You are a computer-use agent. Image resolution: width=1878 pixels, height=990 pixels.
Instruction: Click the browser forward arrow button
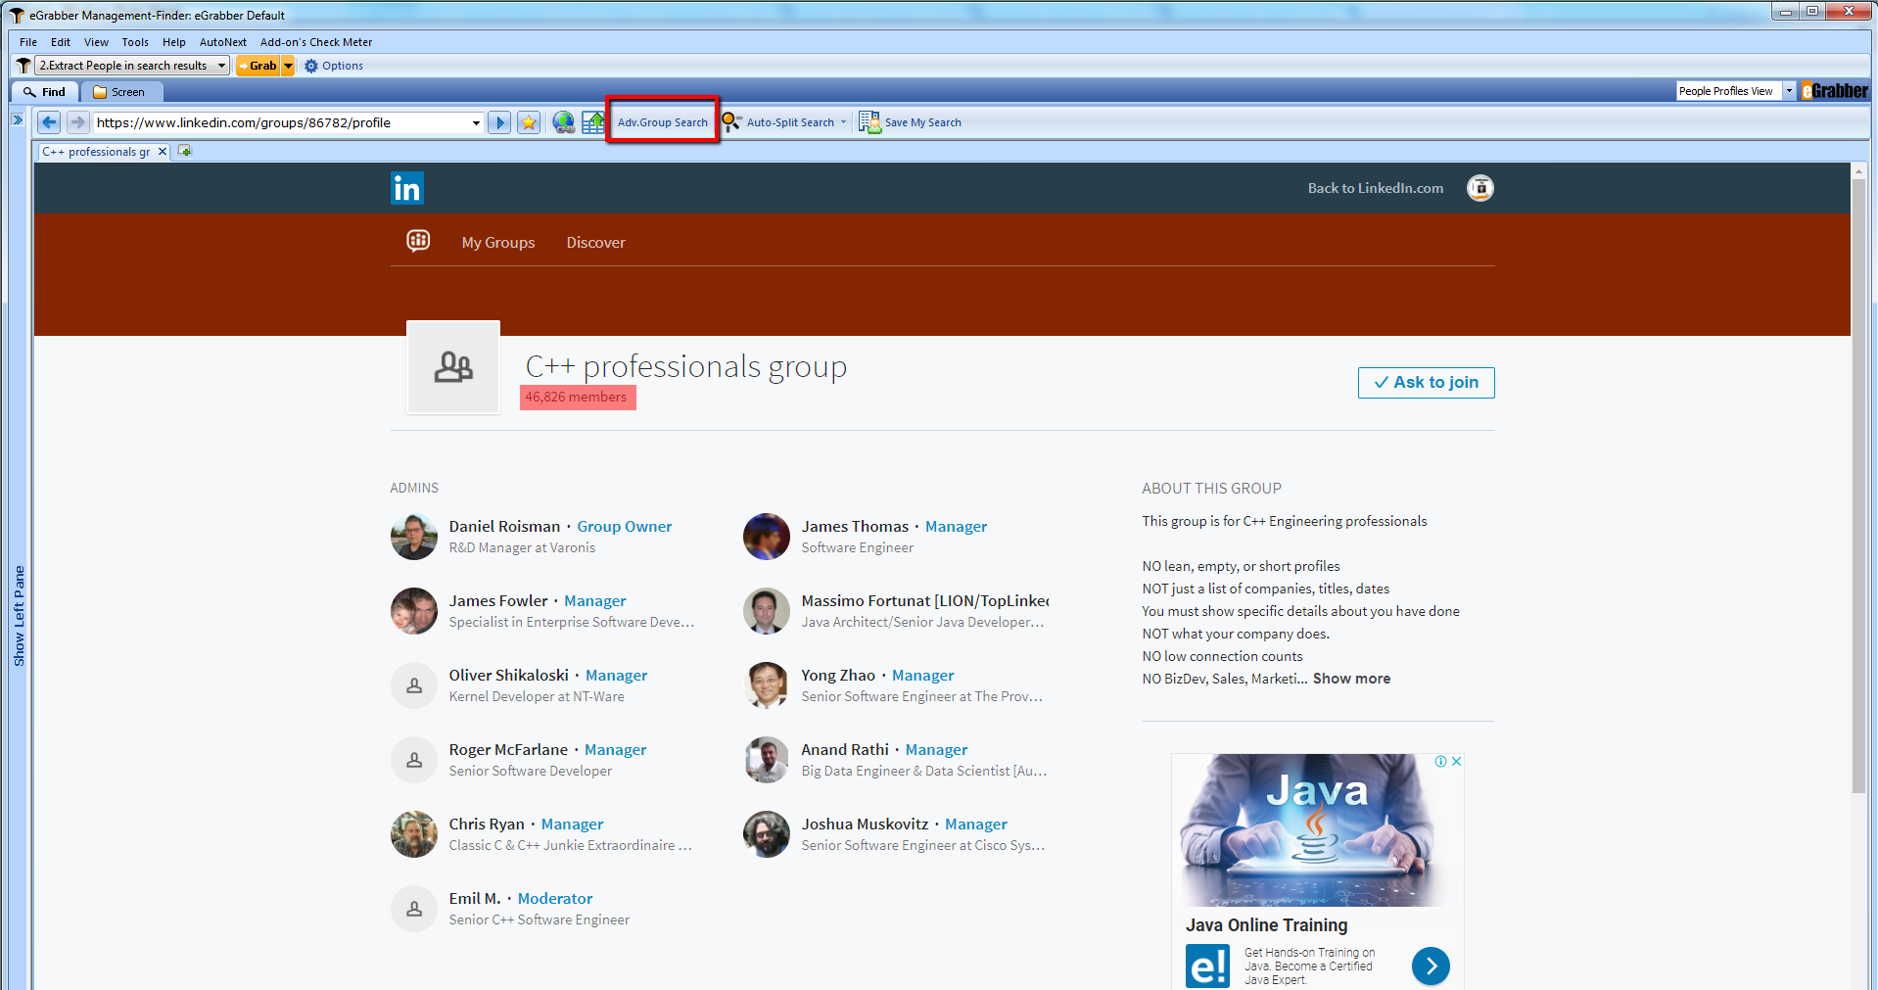pos(78,122)
